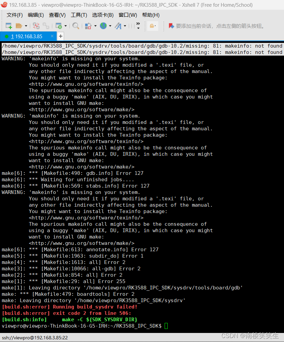Click 'Waiting for unfinished jobs' line

(68, 180)
